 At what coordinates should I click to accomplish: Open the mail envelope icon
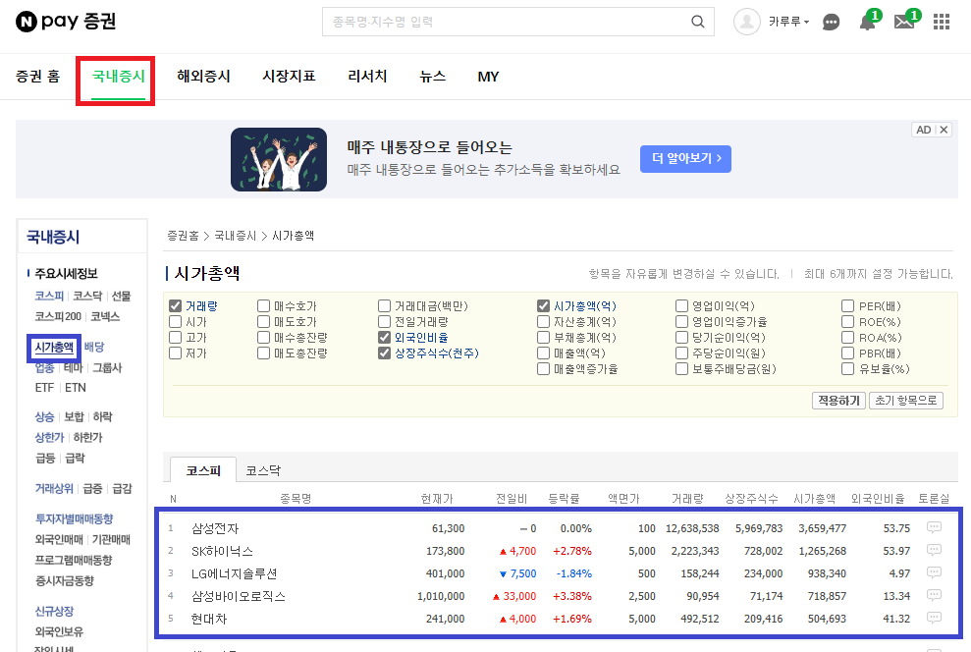pos(904,23)
